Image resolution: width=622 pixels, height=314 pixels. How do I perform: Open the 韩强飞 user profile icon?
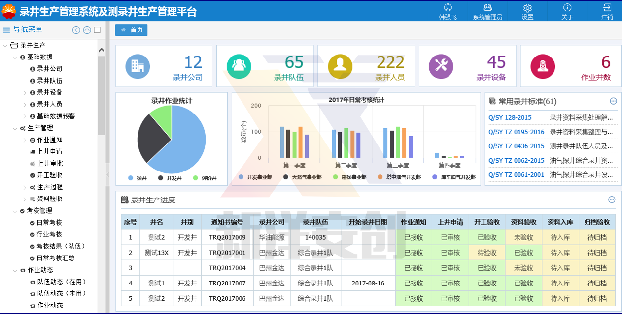[x=448, y=8]
